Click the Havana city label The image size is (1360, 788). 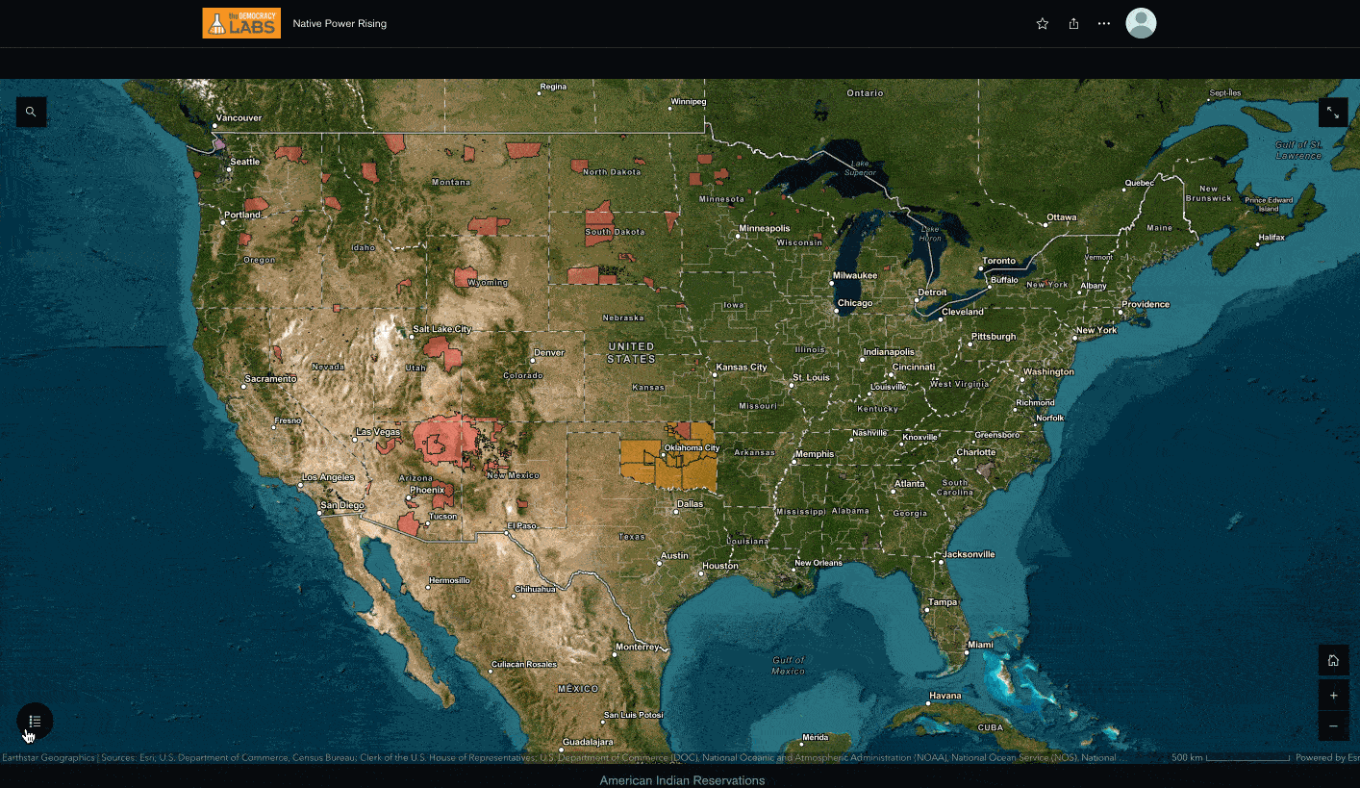945,695
